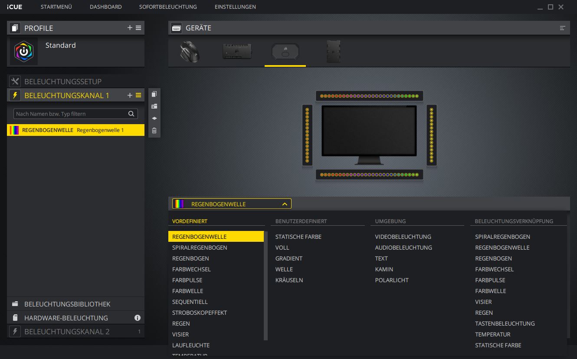Click the effect dropdown rainbow swatch
Viewport: 577px width, 359px height.
click(179, 204)
